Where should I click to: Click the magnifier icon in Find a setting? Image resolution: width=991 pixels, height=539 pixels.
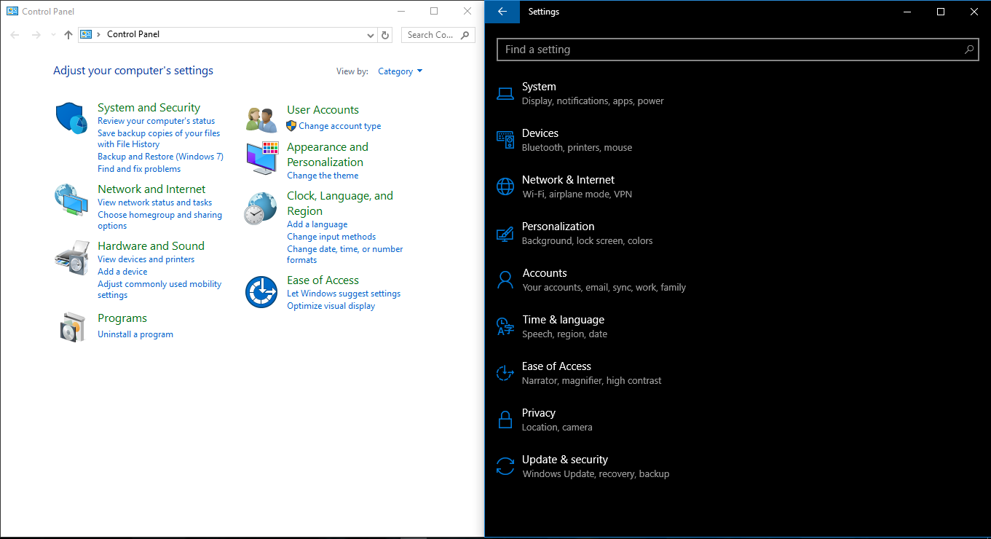pyautogui.click(x=968, y=50)
